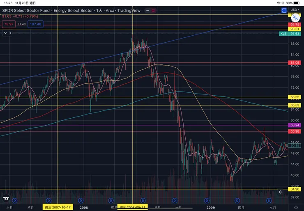Exit fullscreen with the round arrows button
304x211 pixels.
click(x=295, y=18)
